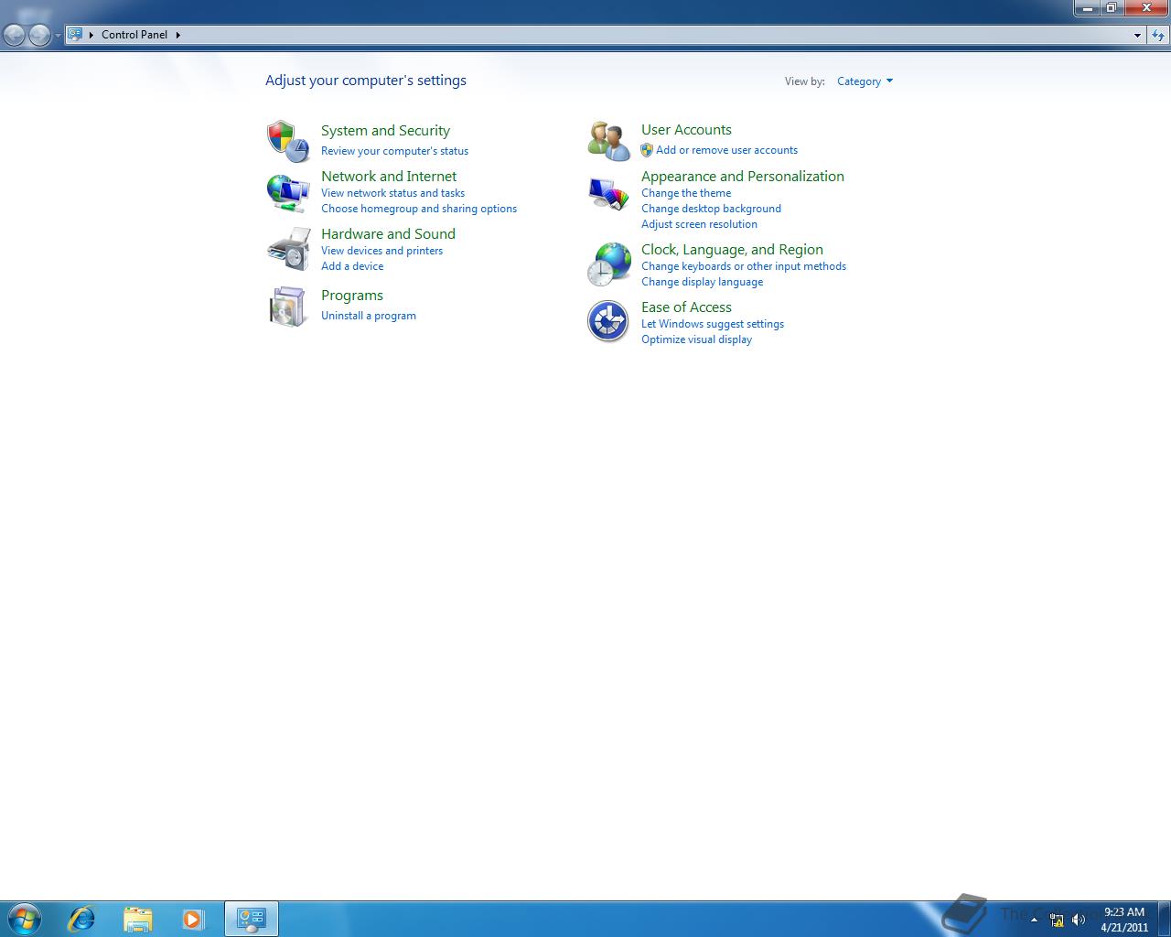Click Optimize visual display
Viewport: 1171px width, 937px height.
[x=696, y=339]
